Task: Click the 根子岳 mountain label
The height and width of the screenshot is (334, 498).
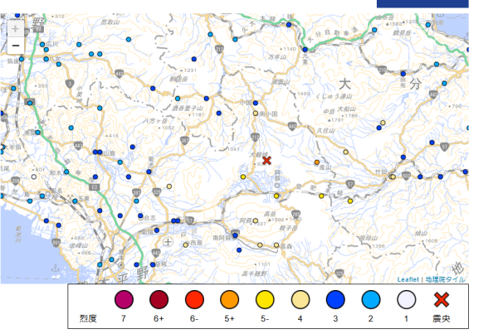Action: point(289,228)
